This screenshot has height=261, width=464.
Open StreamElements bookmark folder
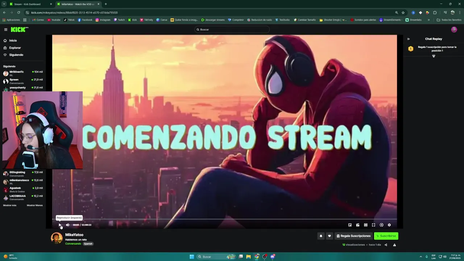tap(391, 20)
